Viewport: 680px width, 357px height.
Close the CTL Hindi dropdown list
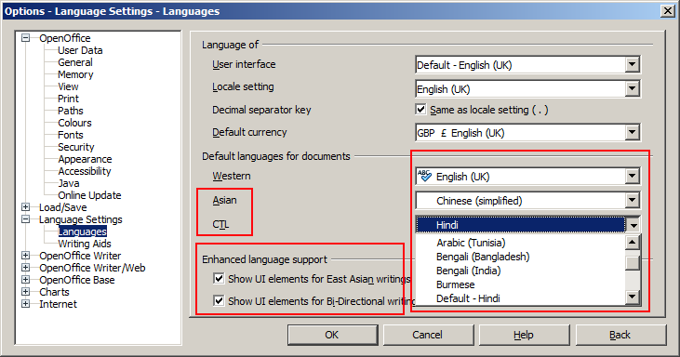pyautogui.click(x=633, y=225)
